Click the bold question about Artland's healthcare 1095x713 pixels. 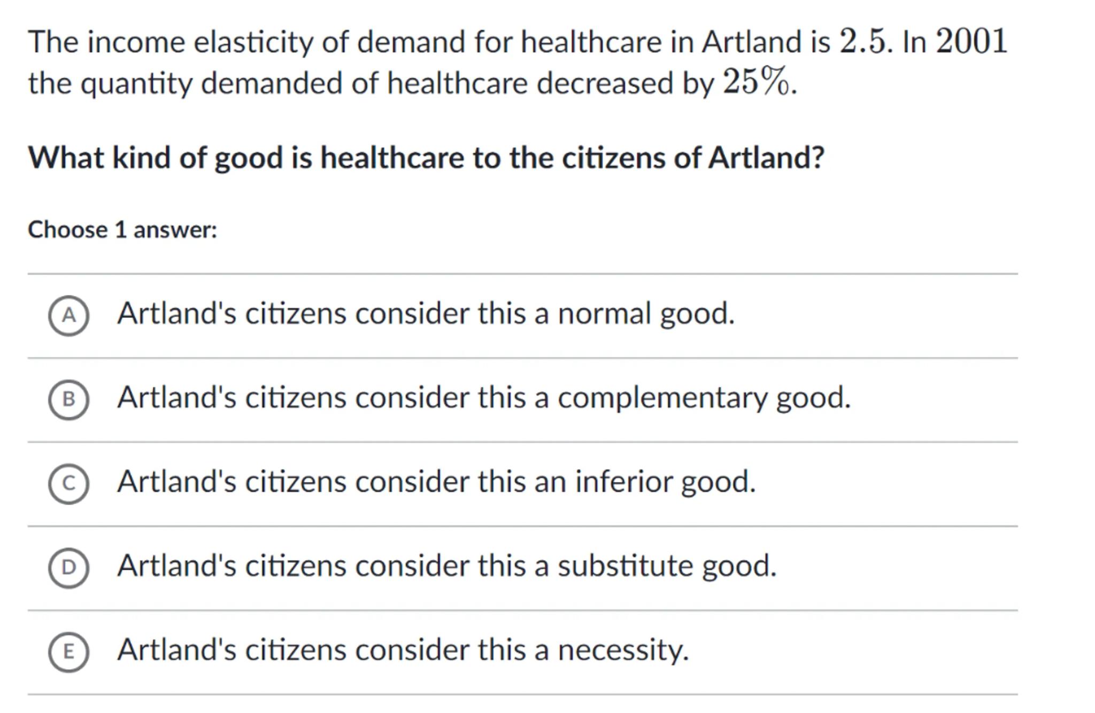coord(426,158)
